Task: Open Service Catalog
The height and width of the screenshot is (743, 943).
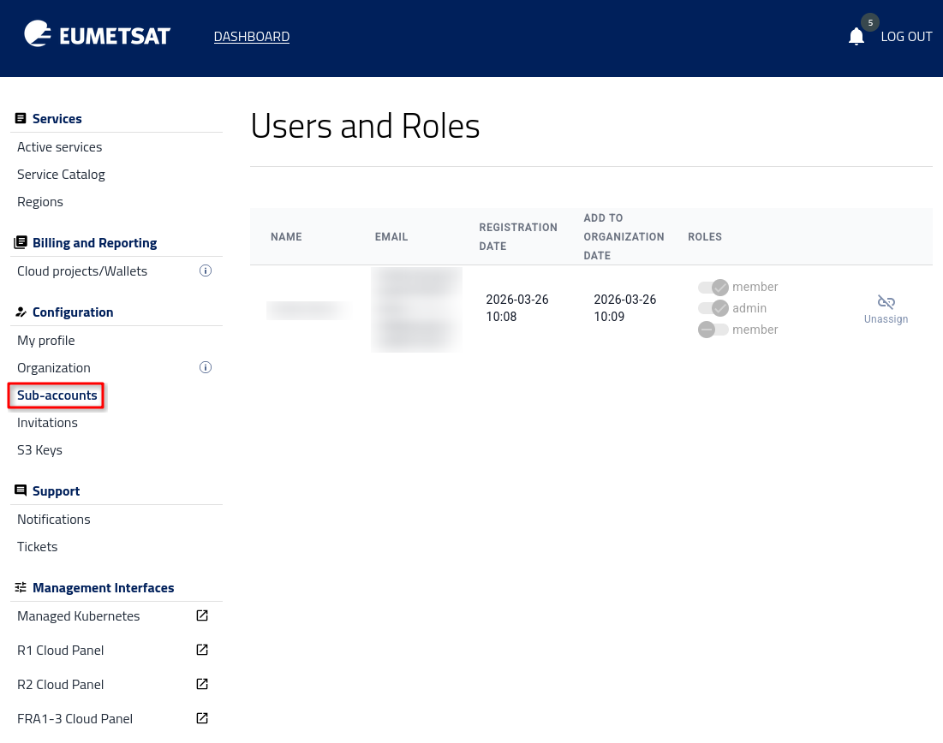Action: pos(61,175)
